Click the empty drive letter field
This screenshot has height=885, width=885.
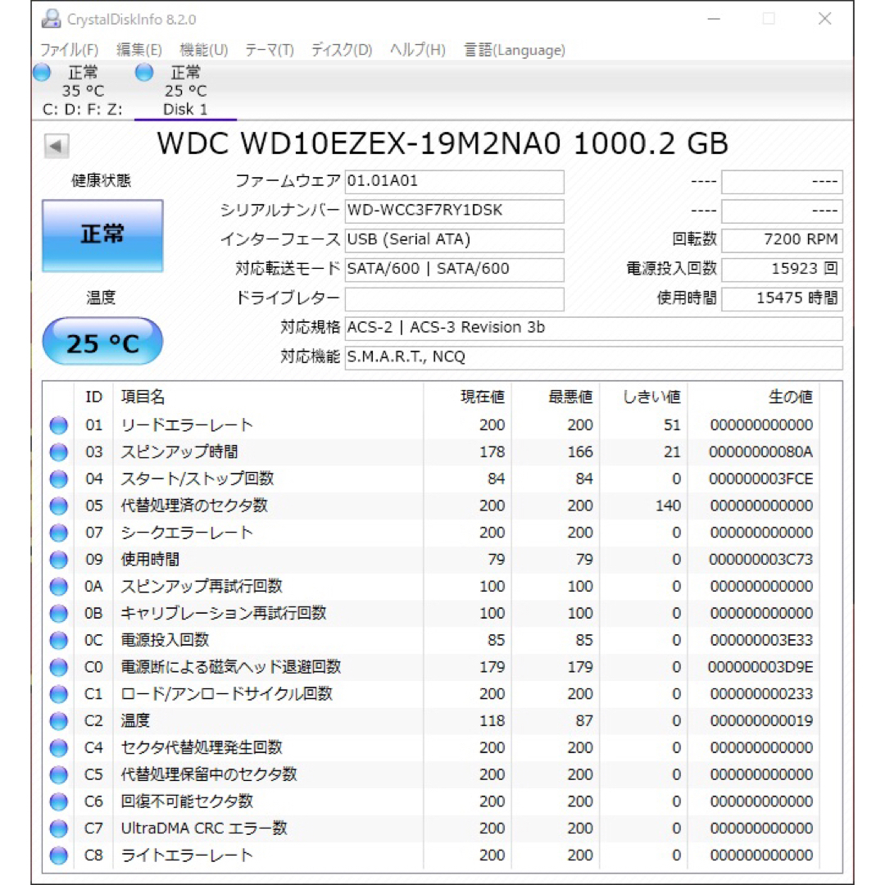(x=454, y=299)
